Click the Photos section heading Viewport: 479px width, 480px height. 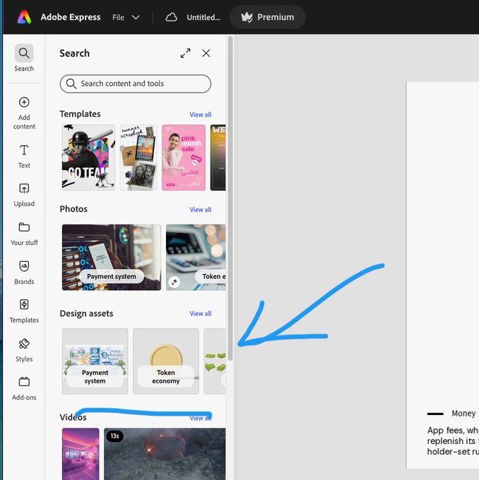click(73, 209)
